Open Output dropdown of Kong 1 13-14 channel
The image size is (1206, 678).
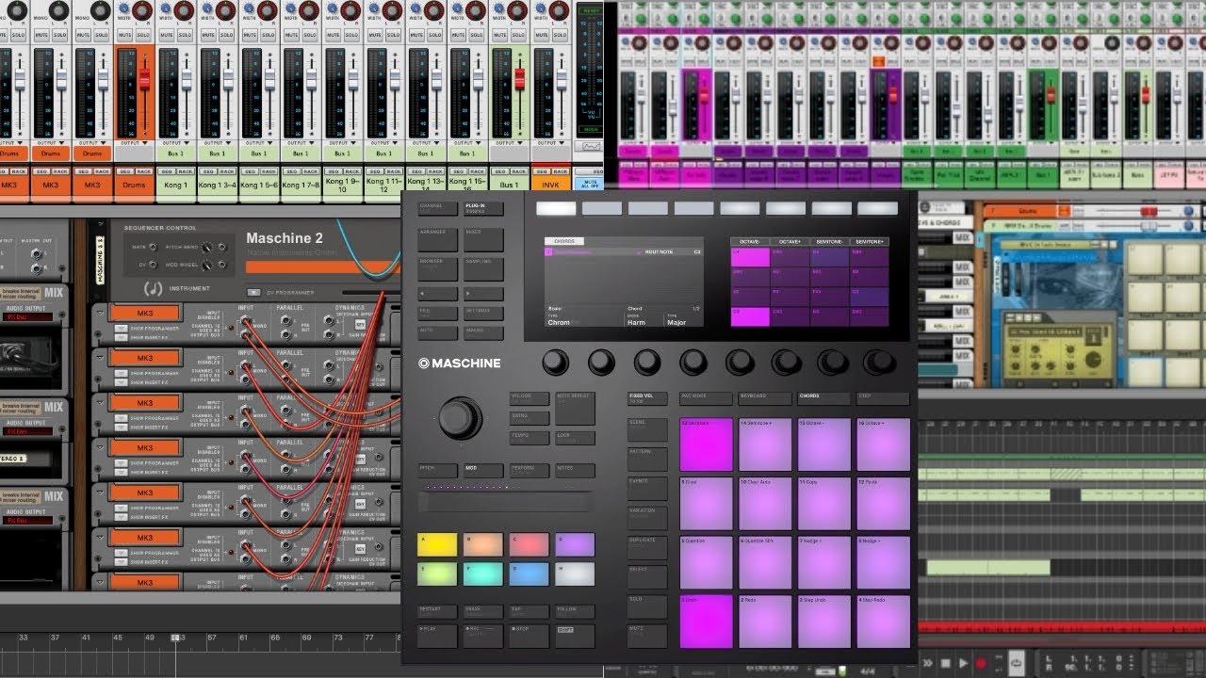pyautogui.click(x=424, y=143)
